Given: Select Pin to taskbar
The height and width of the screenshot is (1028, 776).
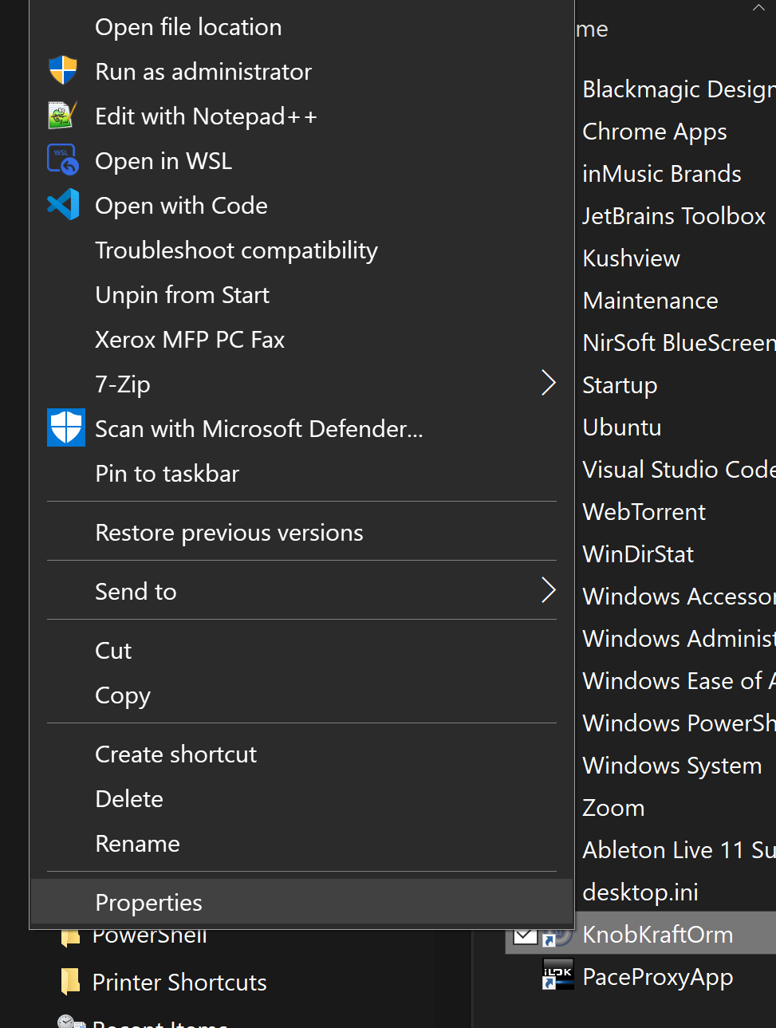Looking at the screenshot, I should click(x=167, y=474).
